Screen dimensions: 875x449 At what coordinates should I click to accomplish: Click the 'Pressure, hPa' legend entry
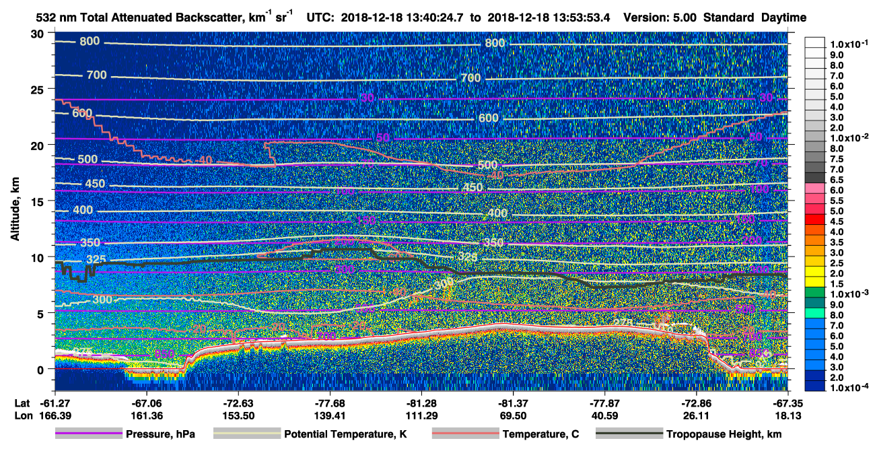pos(160,434)
